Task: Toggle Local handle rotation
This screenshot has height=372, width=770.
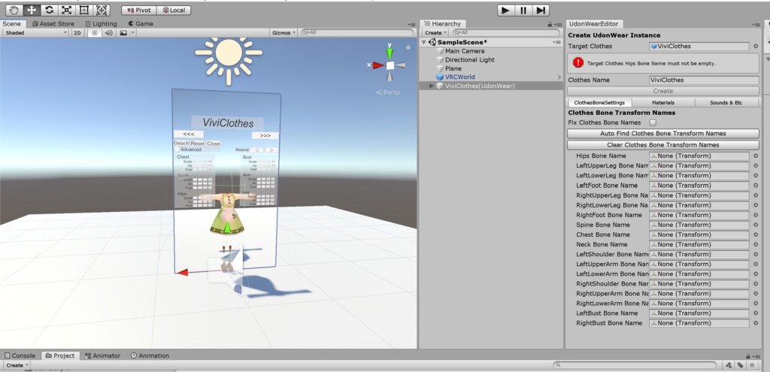Action: pyautogui.click(x=174, y=10)
